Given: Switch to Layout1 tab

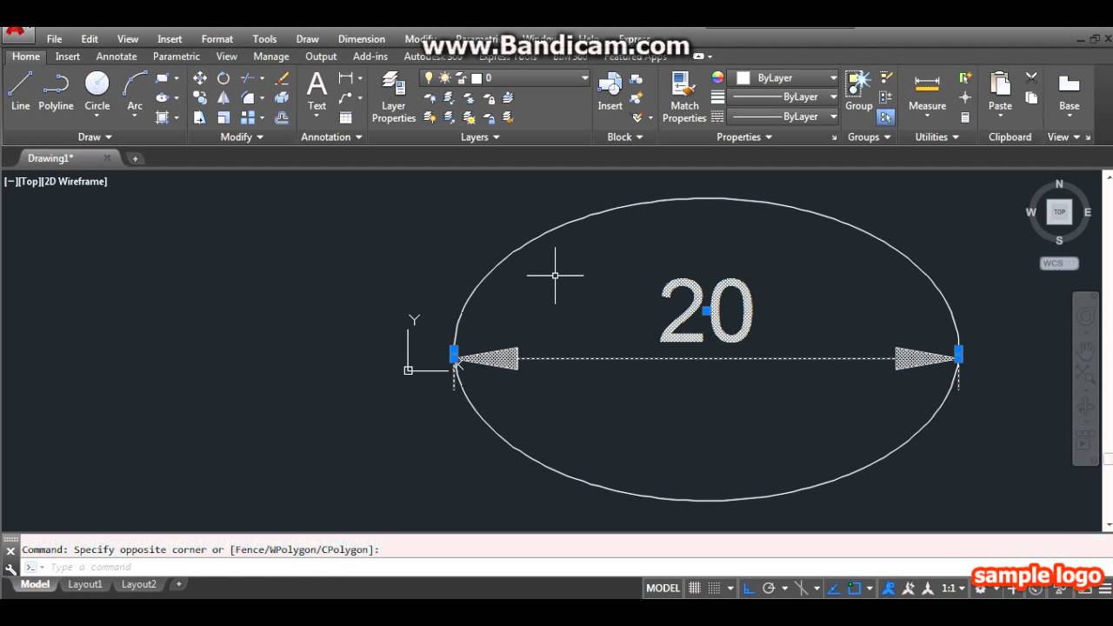Looking at the screenshot, I should coord(85,584).
